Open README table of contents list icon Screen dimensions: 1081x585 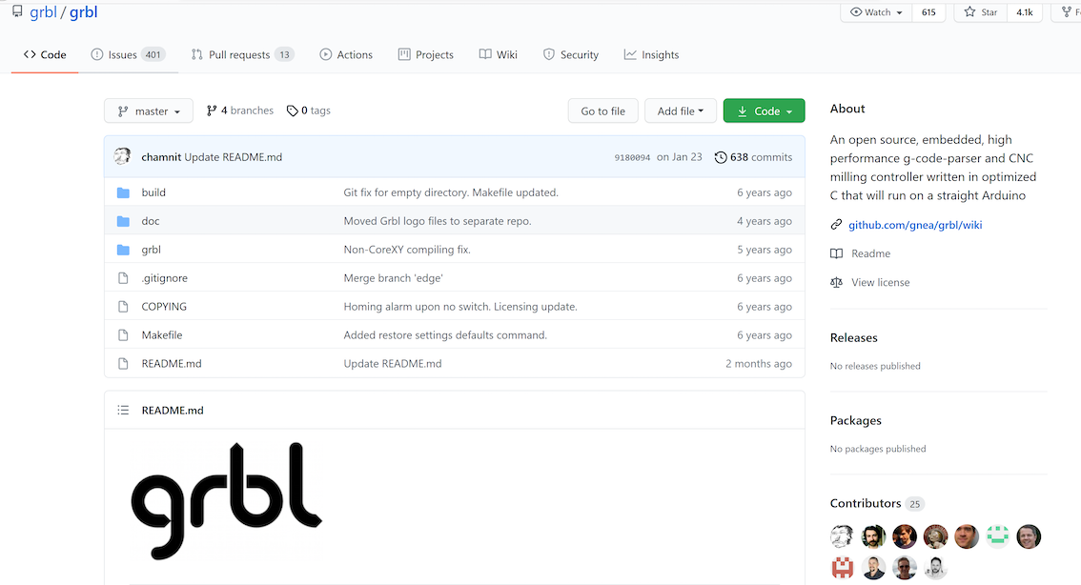point(123,410)
